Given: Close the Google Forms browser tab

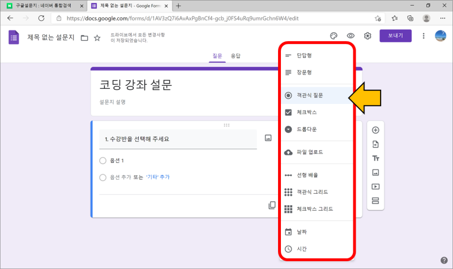Looking at the screenshot, I should [x=166, y=6].
